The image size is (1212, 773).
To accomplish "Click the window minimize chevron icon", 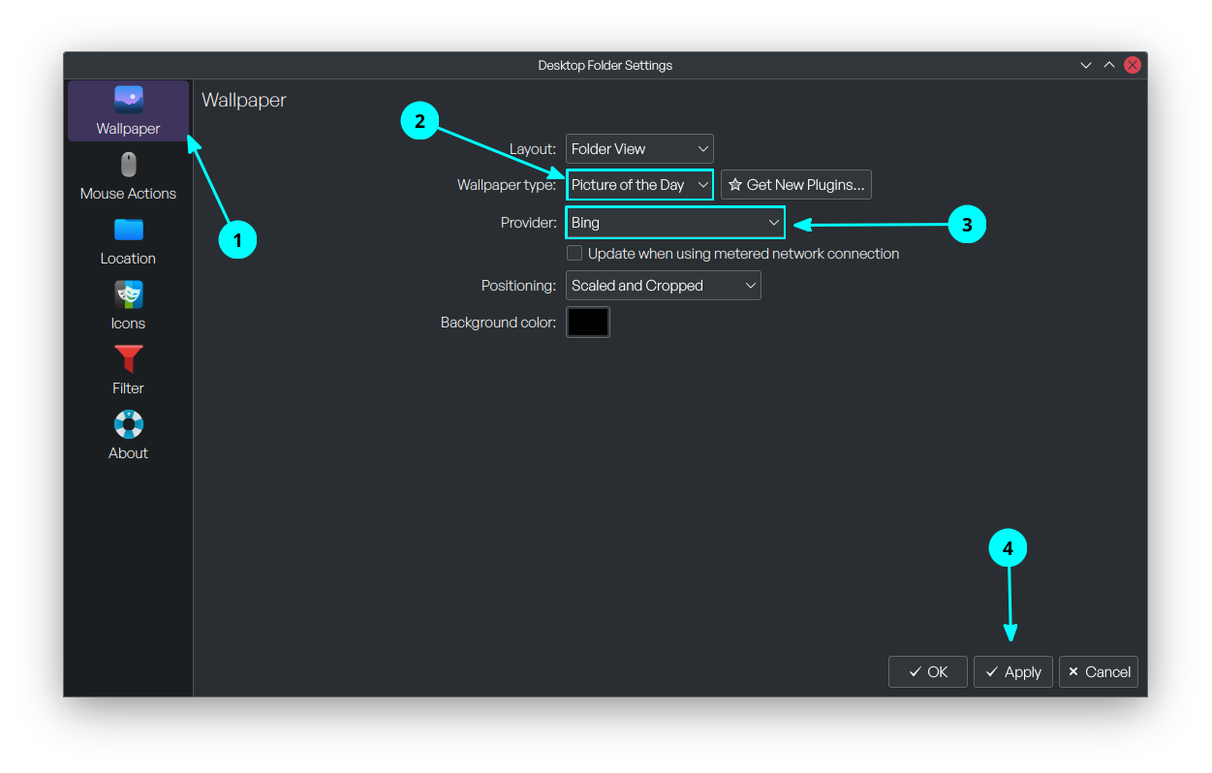I will (x=1086, y=65).
